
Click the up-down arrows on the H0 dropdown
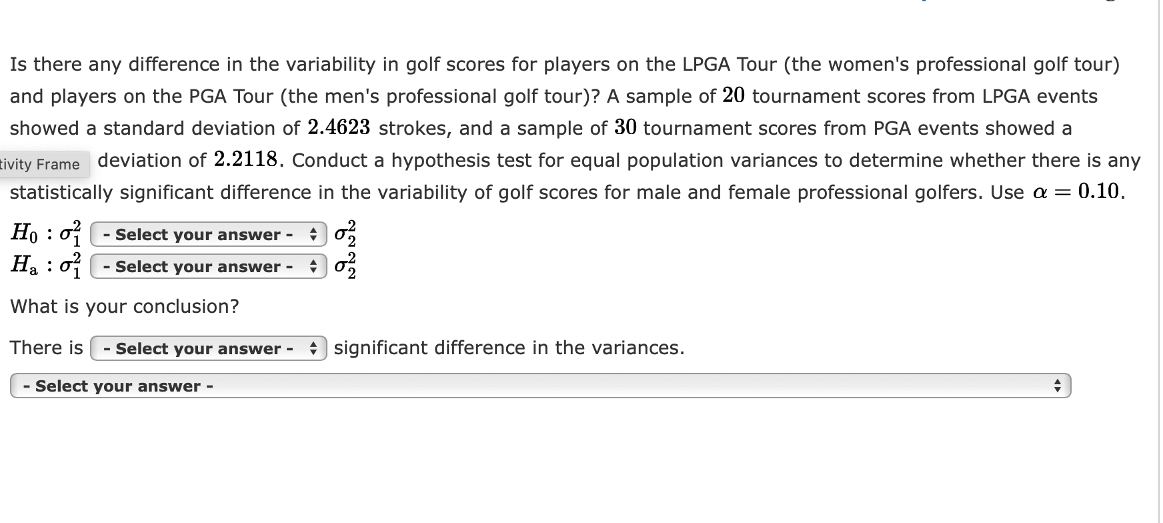313,234
